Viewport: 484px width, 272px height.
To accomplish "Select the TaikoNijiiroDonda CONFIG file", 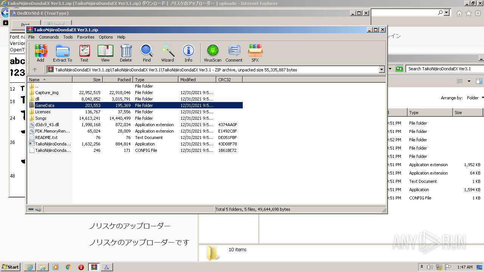I will (135, 150).
